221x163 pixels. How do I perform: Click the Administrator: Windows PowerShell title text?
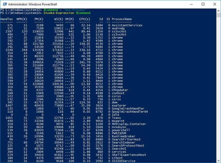point(32,4)
